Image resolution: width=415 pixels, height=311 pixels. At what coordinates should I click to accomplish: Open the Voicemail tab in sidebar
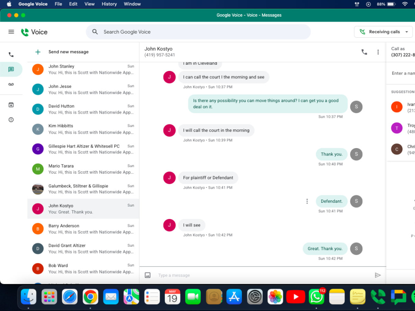click(11, 84)
